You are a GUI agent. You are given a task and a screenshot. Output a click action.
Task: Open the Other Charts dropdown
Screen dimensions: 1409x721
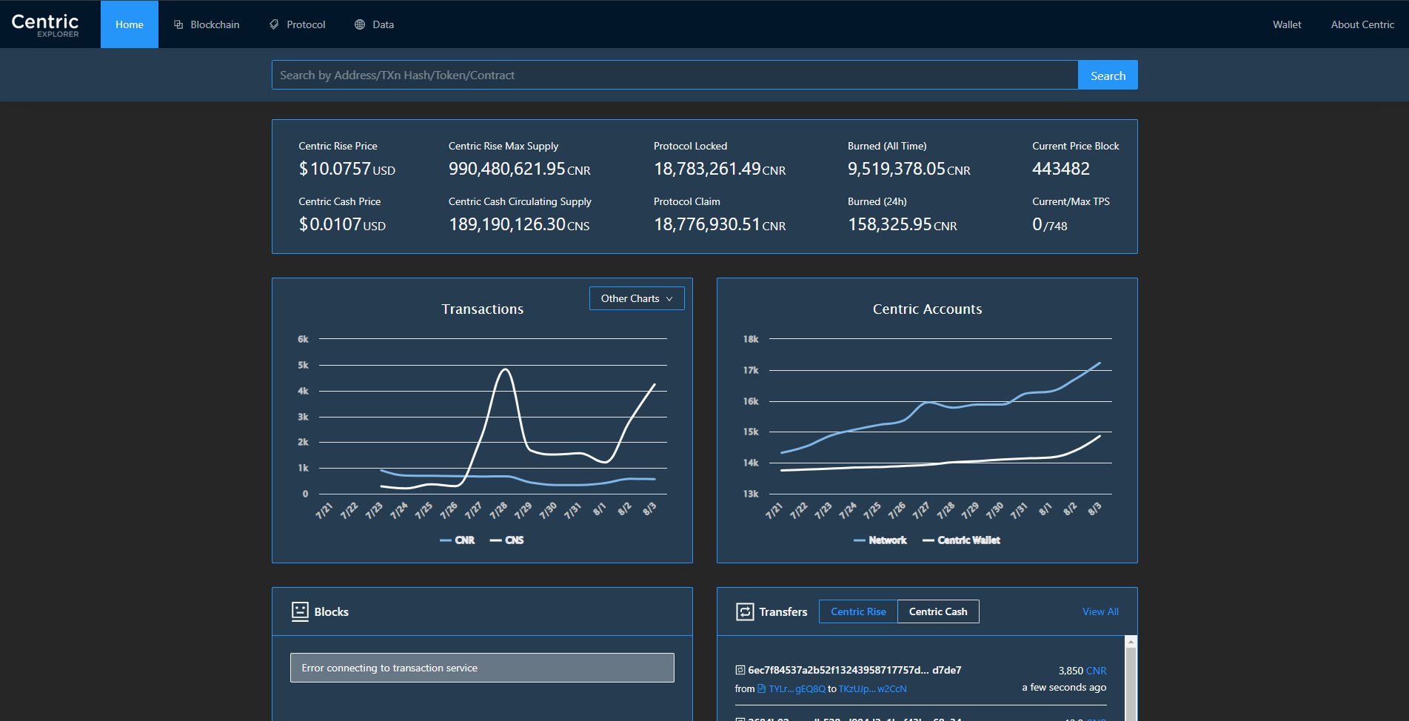coord(636,298)
